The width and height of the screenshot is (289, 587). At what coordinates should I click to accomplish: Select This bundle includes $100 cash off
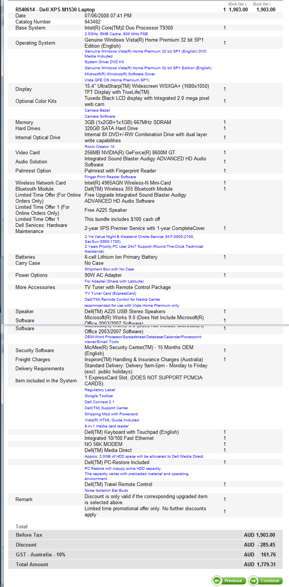122,219
